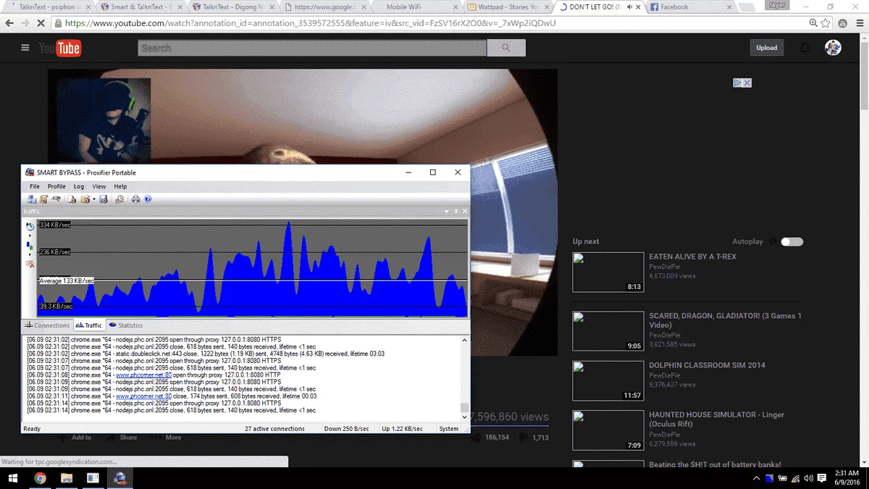Open the YouTube account avatar menu
This screenshot has width=869, height=489.
833,48
